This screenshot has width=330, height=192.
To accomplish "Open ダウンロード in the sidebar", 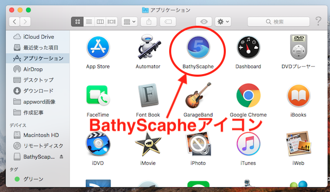I will point(38,91).
